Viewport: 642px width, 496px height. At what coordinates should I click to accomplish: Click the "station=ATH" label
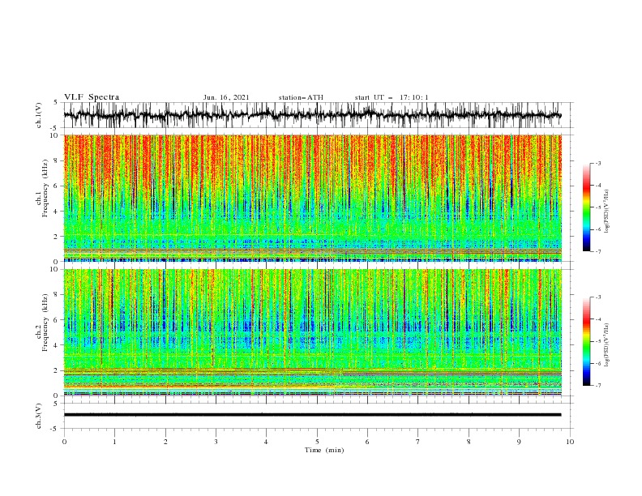[301, 97]
